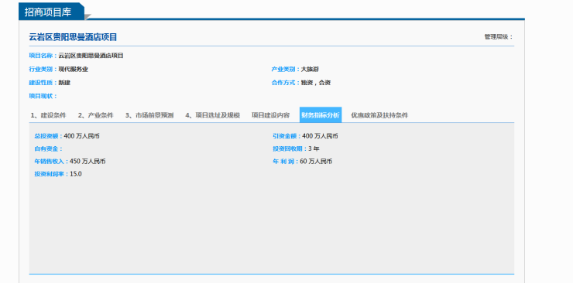The width and height of the screenshot is (573, 283).
Task: Click the 建设性质 value 新建
Action: tap(64, 83)
